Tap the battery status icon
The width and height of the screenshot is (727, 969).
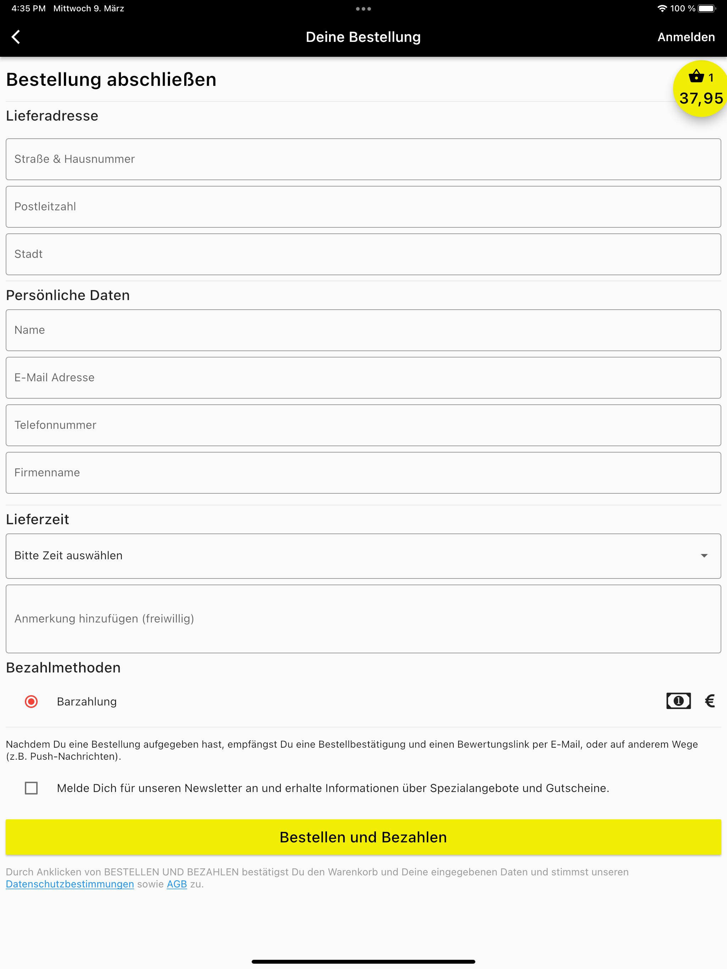tap(707, 9)
